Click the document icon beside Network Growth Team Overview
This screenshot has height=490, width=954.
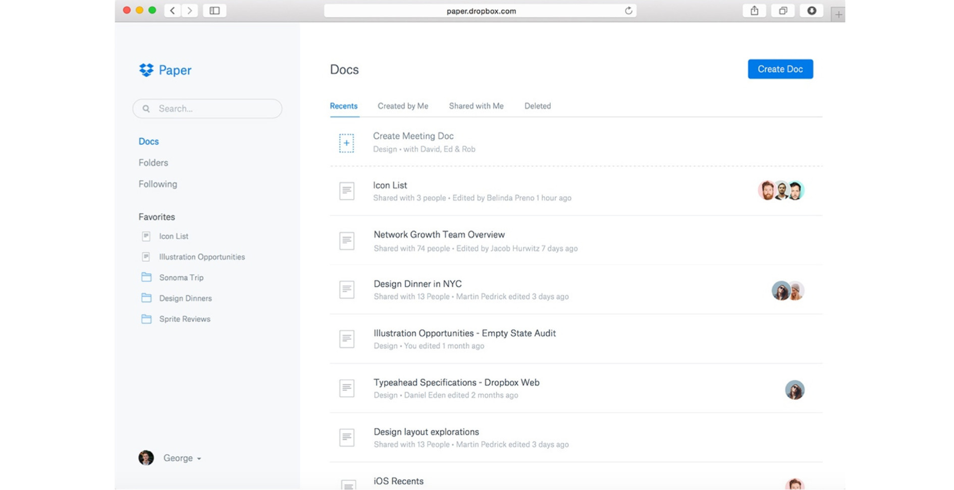[x=346, y=240]
